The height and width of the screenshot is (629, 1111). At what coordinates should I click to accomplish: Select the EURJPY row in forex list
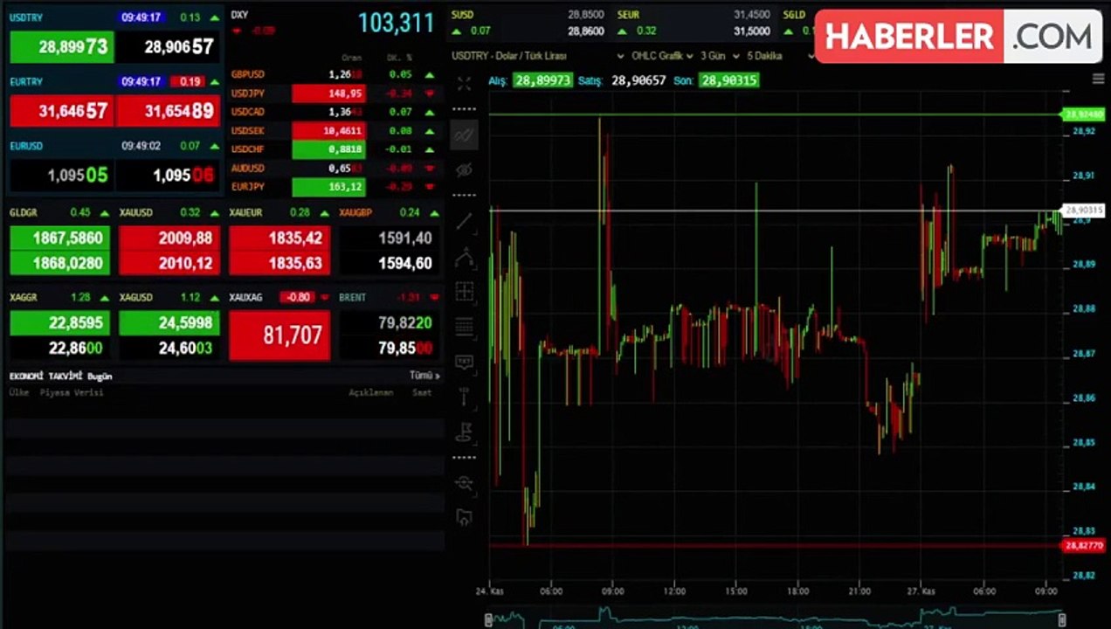tap(333, 187)
